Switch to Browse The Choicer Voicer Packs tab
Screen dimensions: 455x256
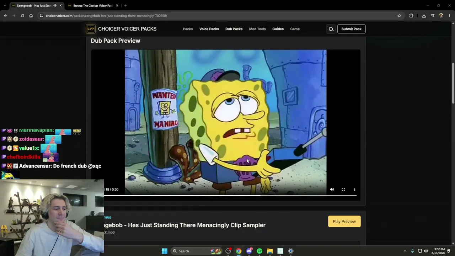click(x=92, y=6)
